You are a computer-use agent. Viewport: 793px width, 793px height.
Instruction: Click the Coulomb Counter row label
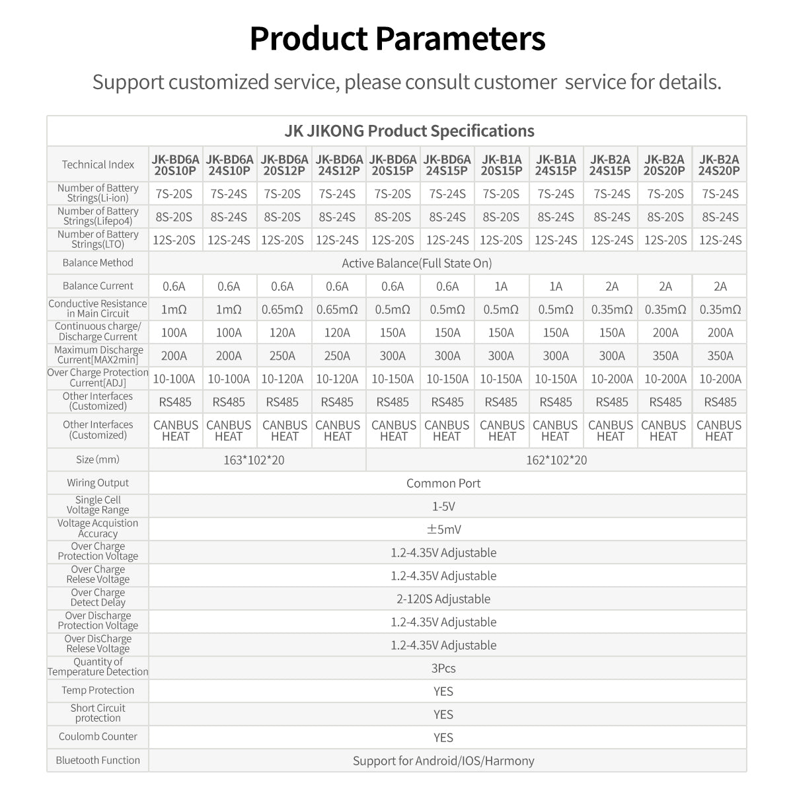pos(98,737)
